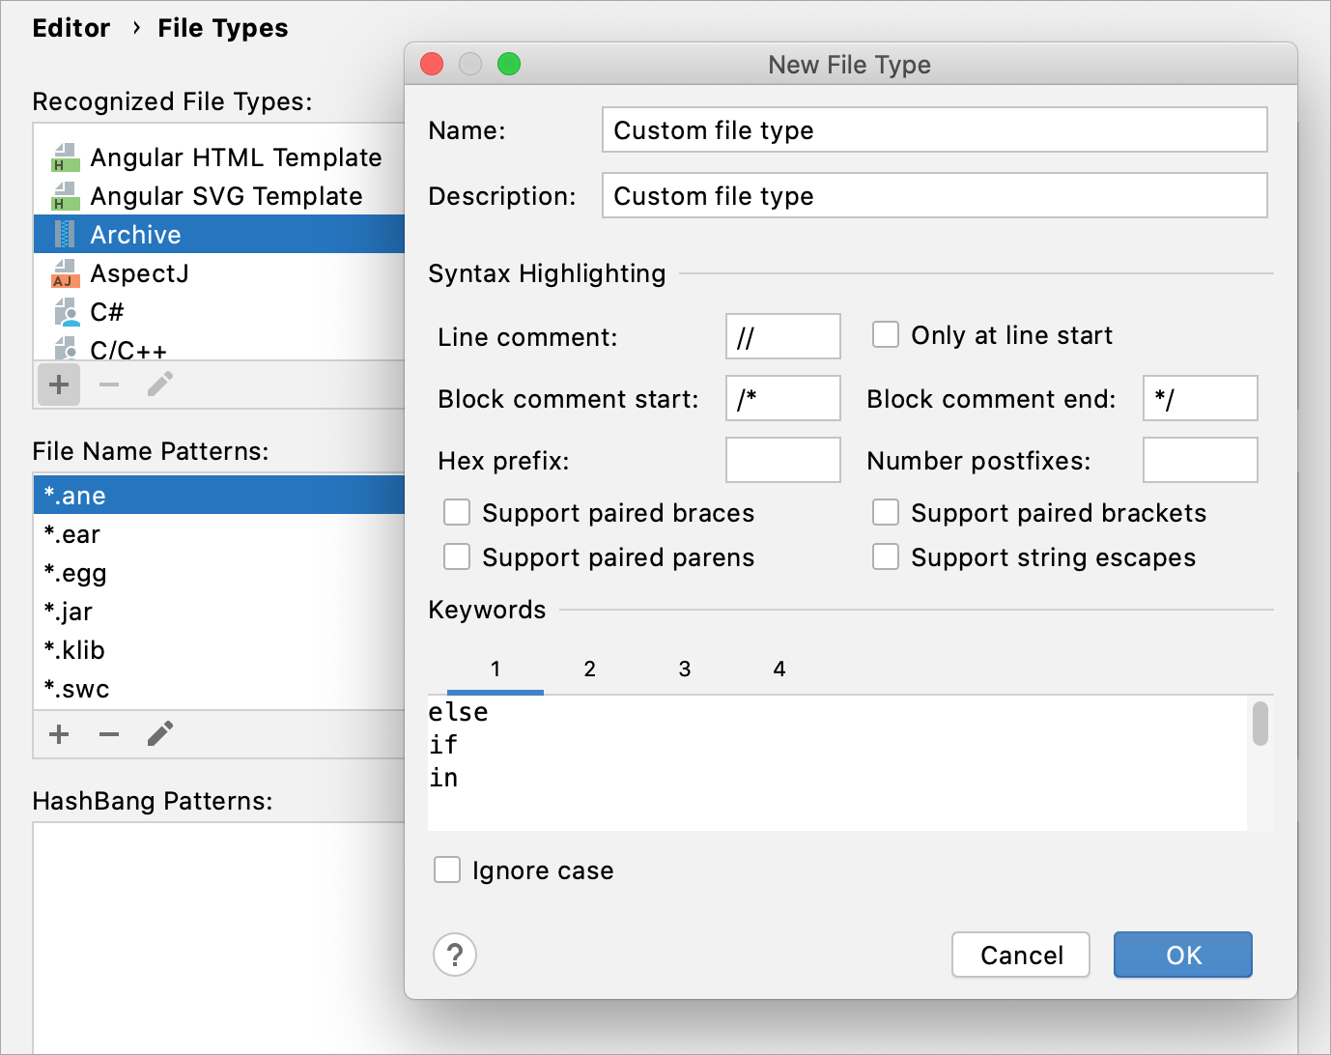Select the C# file type
This screenshot has width=1331, height=1055.
(x=219, y=312)
